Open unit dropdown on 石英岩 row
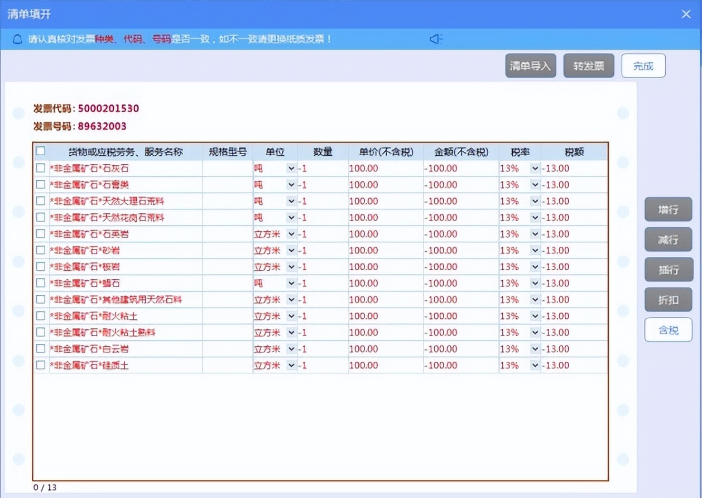Image resolution: width=702 pixels, height=498 pixels. pyautogui.click(x=291, y=233)
